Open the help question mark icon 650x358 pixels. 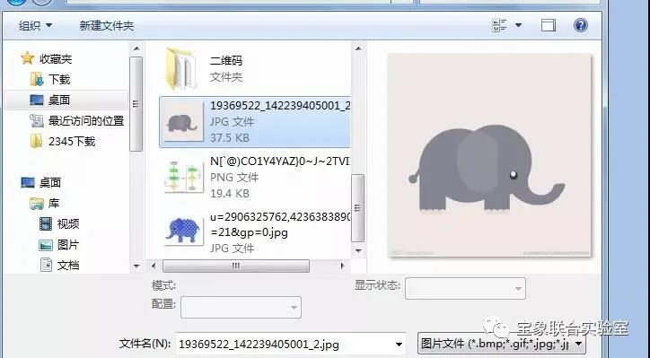click(580, 25)
